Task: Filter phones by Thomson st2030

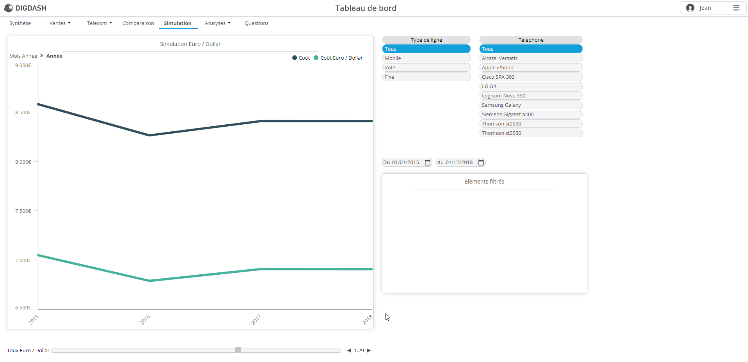Action: (531, 124)
